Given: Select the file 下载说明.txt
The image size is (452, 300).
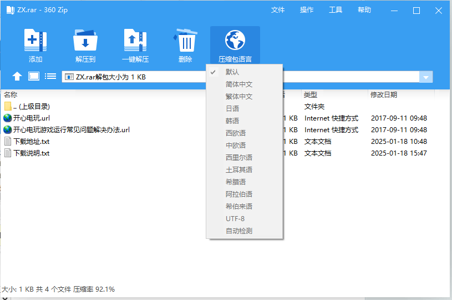Looking at the screenshot, I should [31, 153].
